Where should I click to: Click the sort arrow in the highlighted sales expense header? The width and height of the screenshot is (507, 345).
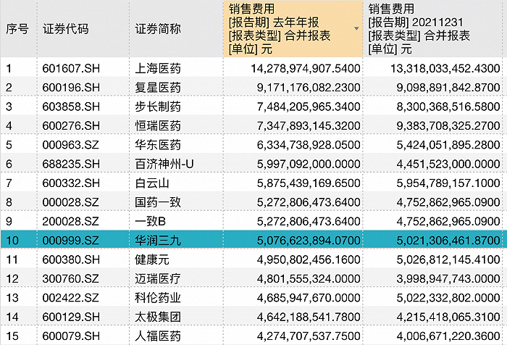356,29
